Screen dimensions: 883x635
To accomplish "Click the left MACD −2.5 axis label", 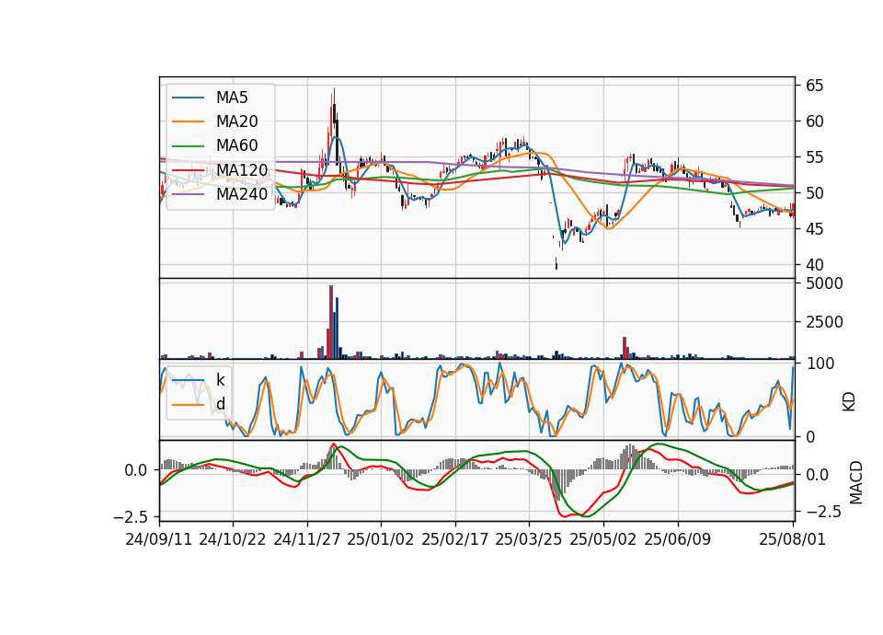I will click(132, 516).
